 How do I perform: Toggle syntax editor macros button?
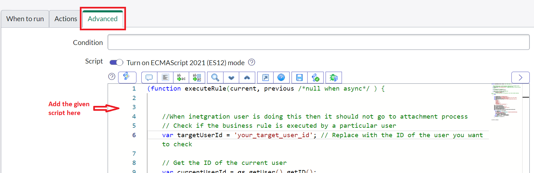pyautogui.click(x=127, y=77)
